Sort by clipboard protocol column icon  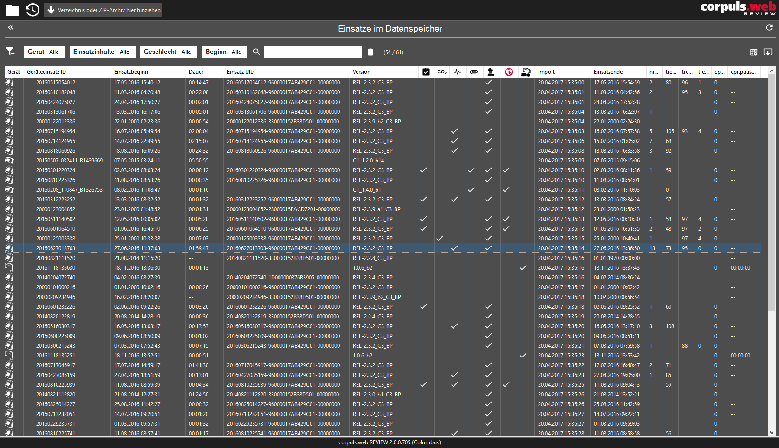[x=426, y=72]
